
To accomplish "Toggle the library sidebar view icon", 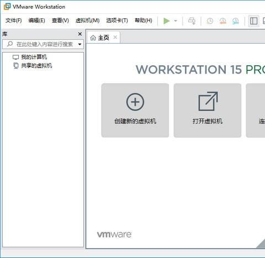I will 253,21.
